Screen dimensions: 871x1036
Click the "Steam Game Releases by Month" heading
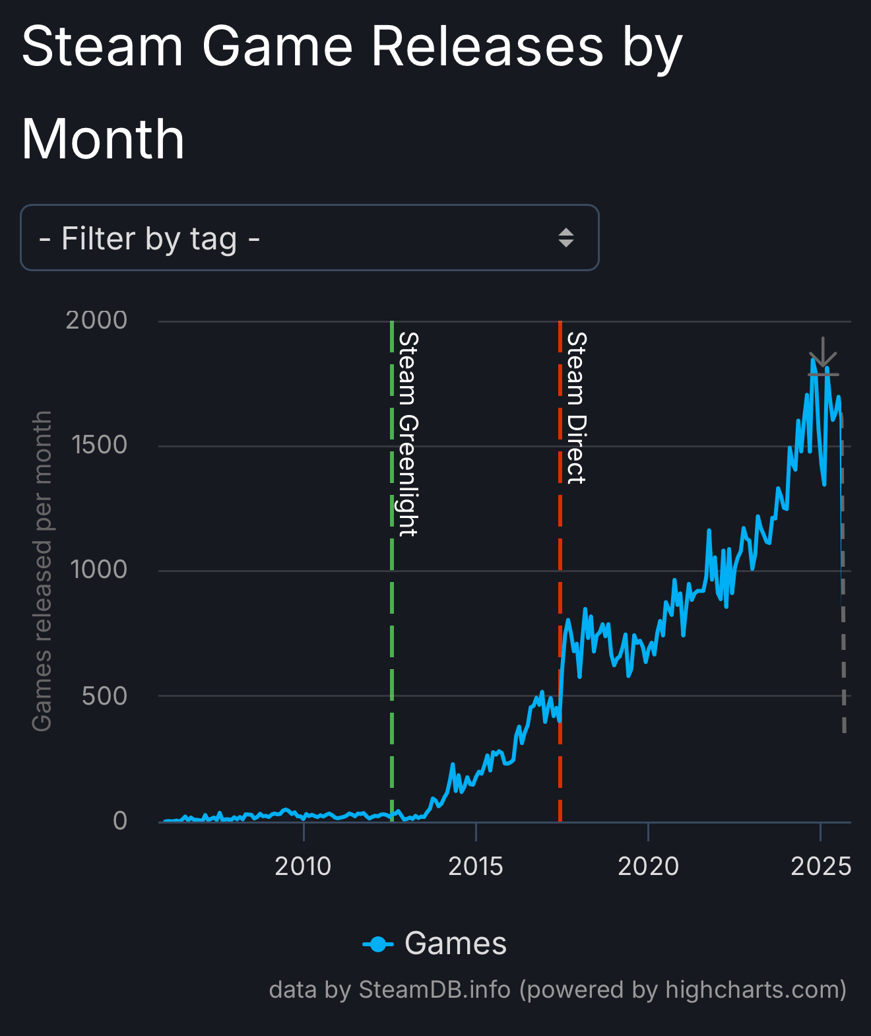(352, 92)
